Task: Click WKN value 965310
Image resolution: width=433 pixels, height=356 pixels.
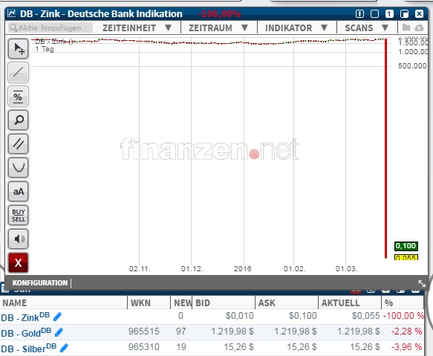Action: coord(144,346)
